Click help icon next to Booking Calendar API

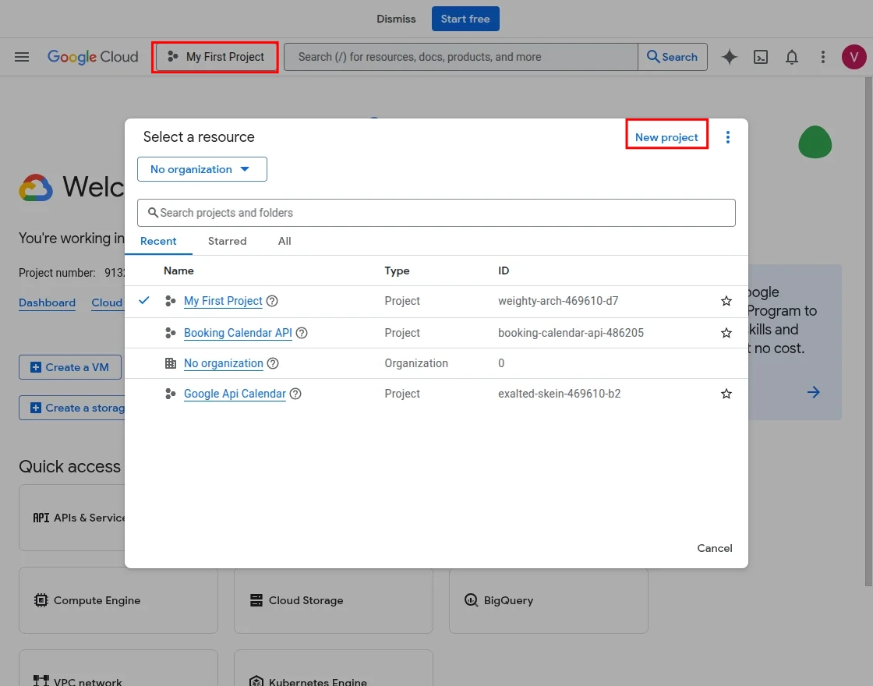click(302, 333)
